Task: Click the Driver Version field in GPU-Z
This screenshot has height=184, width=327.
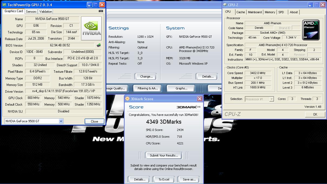Action: 64,91
